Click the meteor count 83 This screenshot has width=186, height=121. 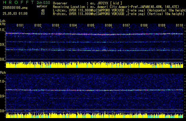click(x=43, y=14)
